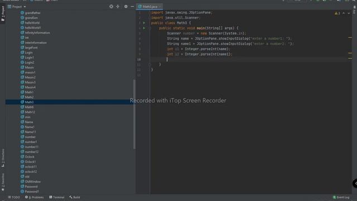Open the Project view dropdown
357x201 pixels.
17,7
